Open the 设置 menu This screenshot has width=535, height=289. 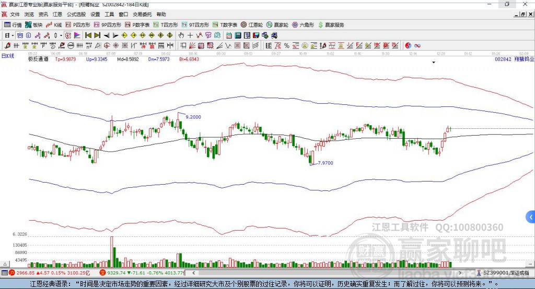pyautogui.click(x=95, y=14)
